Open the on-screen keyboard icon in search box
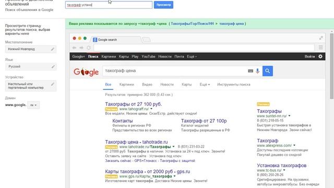The width and height of the screenshot is (334, 188). (250, 71)
